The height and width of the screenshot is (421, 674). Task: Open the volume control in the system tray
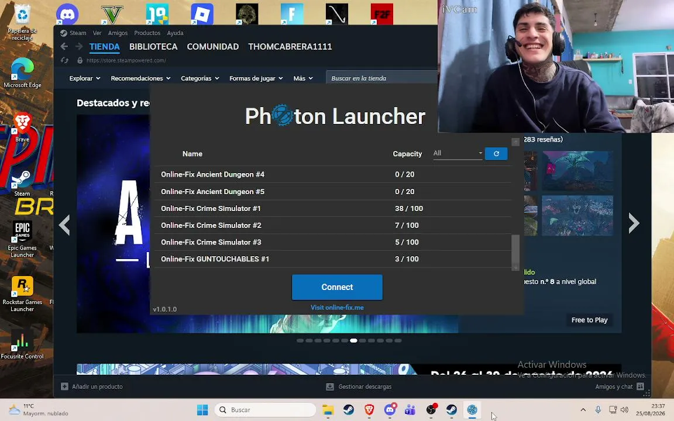click(x=625, y=410)
